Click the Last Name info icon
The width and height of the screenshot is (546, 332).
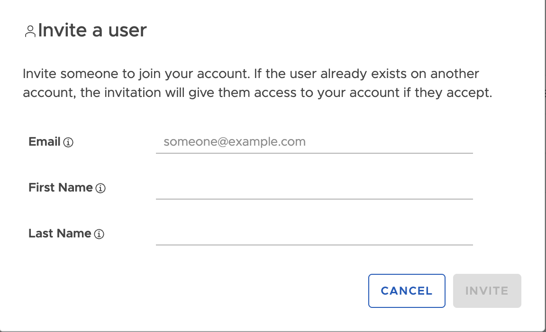click(99, 234)
